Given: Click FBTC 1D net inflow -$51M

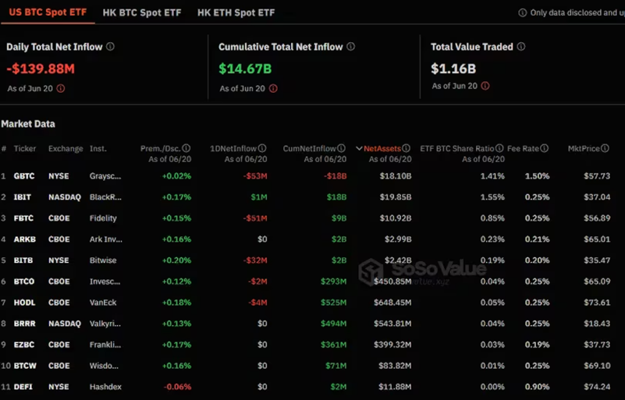Looking at the screenshot, I should tap(255, 218).
